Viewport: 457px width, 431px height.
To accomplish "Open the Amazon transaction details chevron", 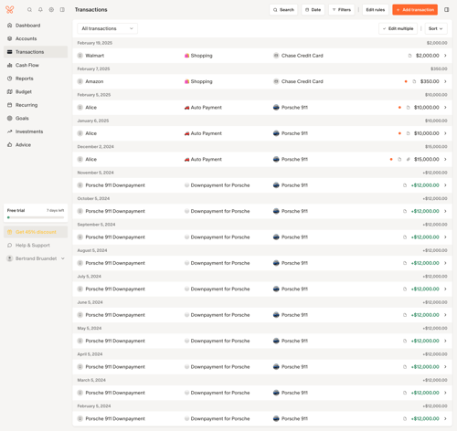I will [x=445, y=81].
